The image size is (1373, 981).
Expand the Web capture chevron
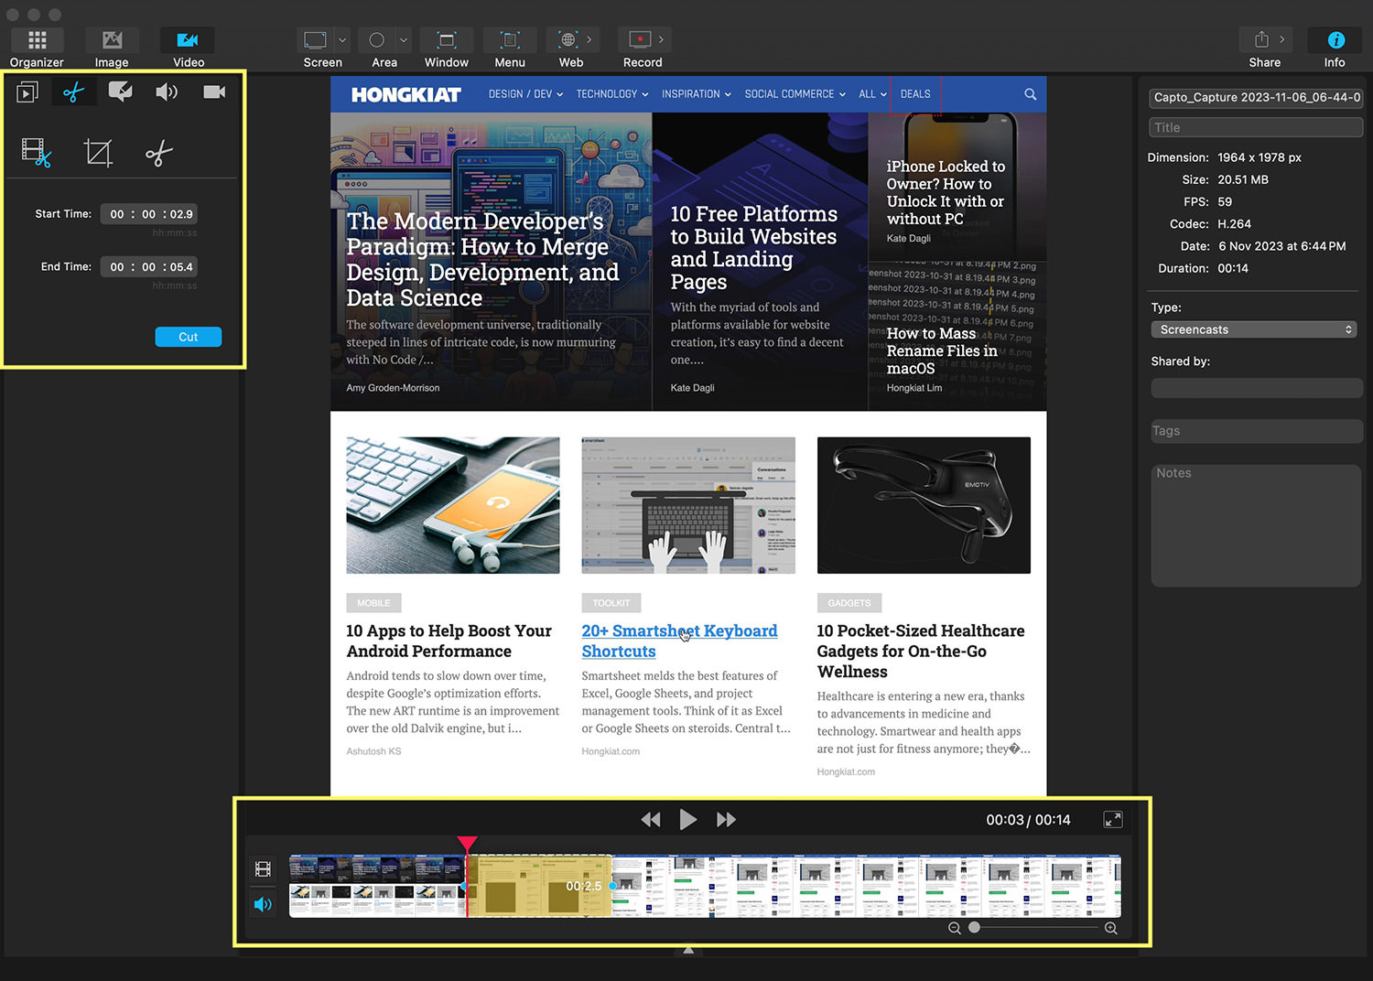pyautogui.click(x=589, y=40)
